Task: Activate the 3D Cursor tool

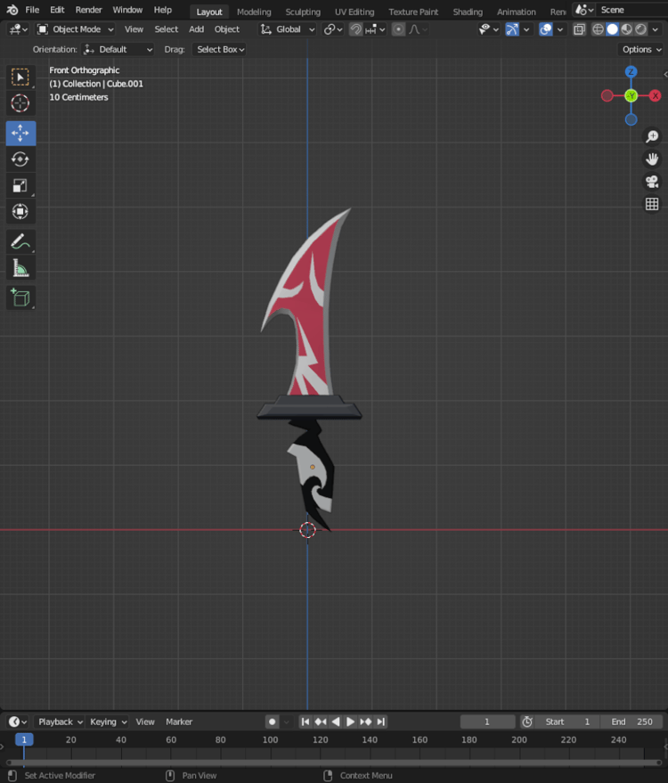Action: (x=20, y=103)
